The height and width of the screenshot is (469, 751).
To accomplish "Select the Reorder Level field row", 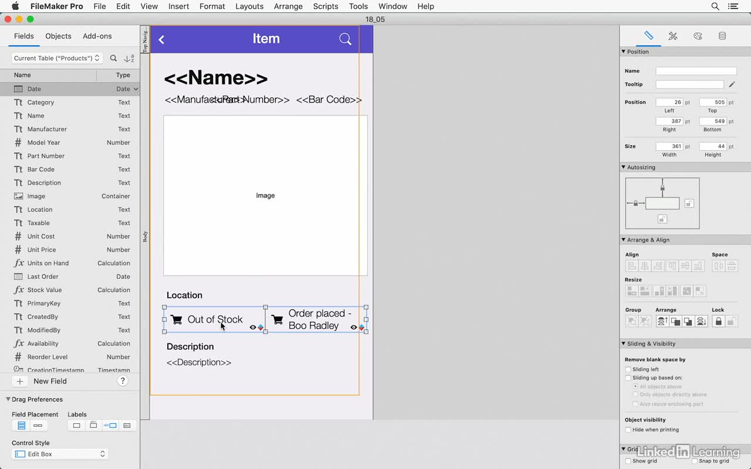I will tap(70, 357).
